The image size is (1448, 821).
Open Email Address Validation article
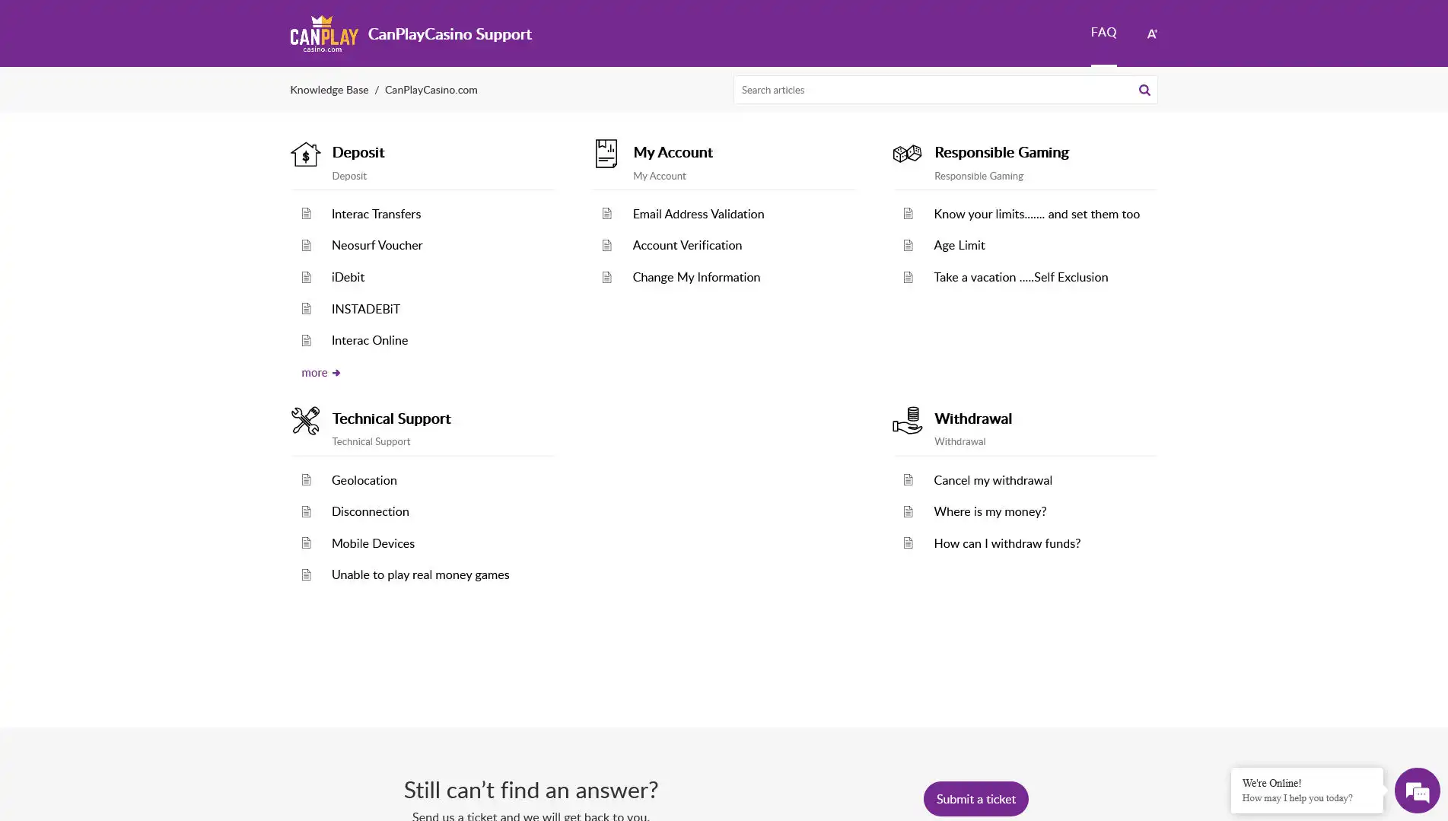[x=698, y=214]
